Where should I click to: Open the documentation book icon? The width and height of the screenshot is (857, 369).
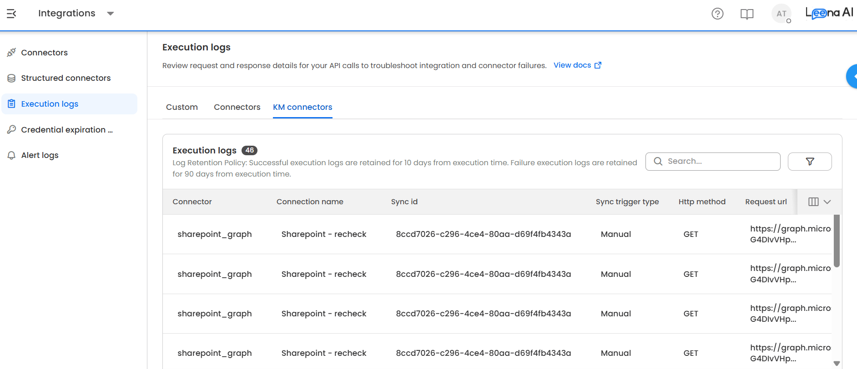click(747, 14)
